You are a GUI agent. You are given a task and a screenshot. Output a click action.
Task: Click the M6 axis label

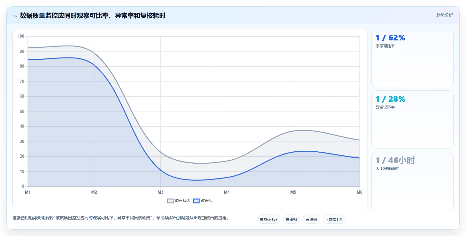pos(360,192)
